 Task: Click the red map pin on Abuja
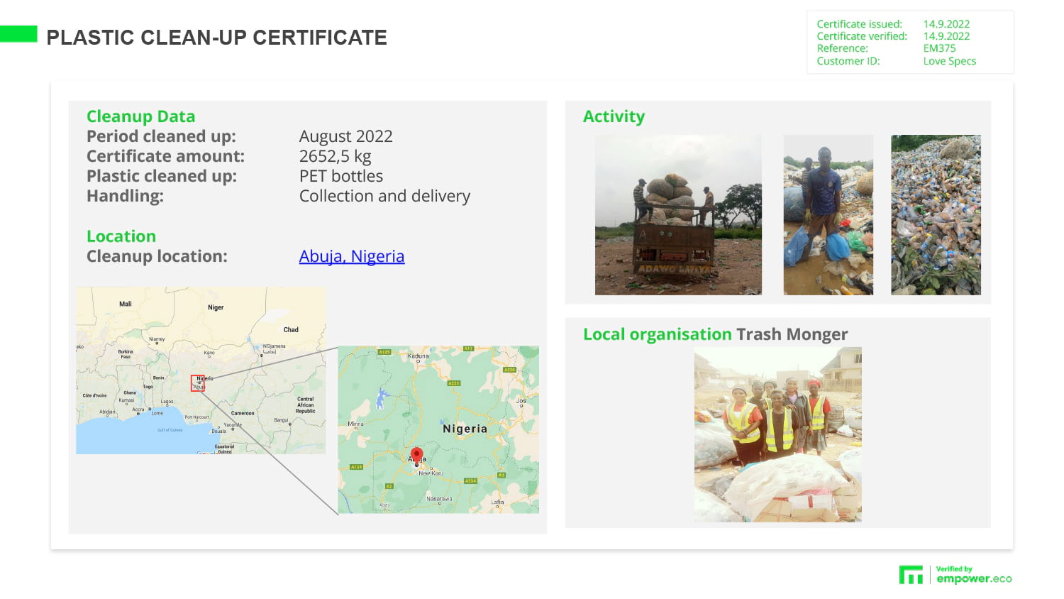[417, 455]
